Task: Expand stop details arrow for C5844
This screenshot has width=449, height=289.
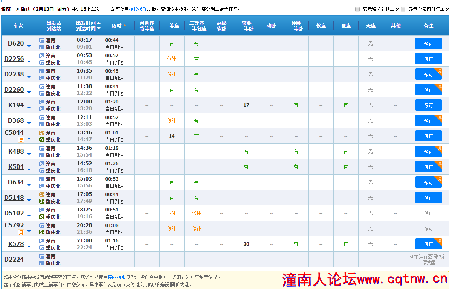Action: click(29, 139)
